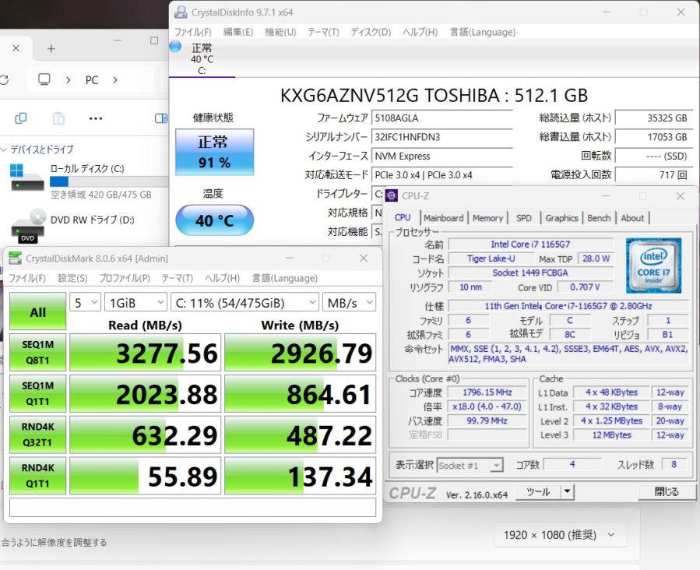
Task: Start the RND4K Q1T1 test
Action: click(38, 475)
